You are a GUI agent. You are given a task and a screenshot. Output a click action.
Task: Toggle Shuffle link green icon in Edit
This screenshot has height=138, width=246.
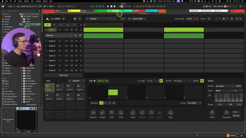[202, 81]
